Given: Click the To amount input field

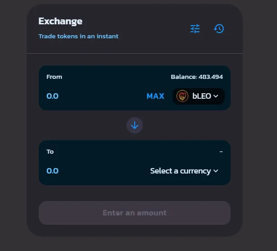Looking at the screenshot, I should [x=95, y=171].
